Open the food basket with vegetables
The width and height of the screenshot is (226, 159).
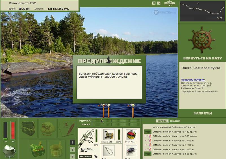pos(38,149)
